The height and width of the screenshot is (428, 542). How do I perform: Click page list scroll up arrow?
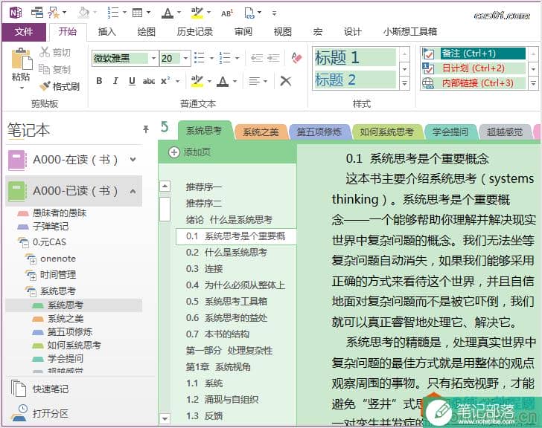(165, 187)
